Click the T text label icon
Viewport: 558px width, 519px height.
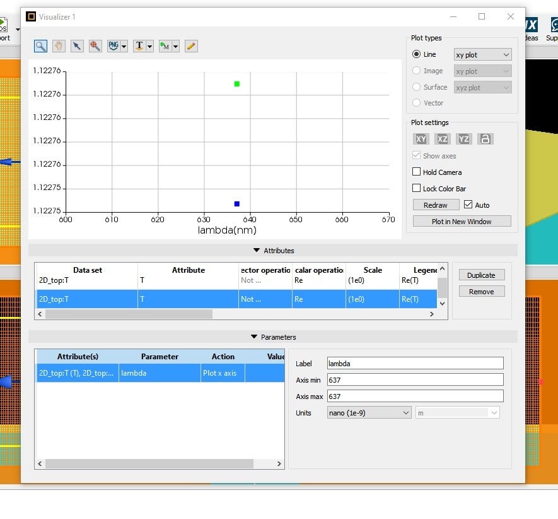tap(139, 46)
